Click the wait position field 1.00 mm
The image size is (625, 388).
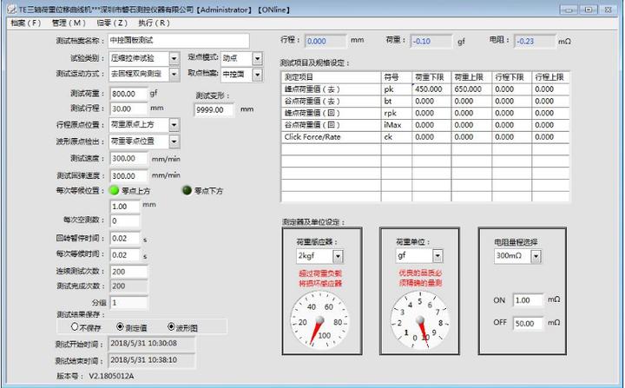click(x=125, y=207)
